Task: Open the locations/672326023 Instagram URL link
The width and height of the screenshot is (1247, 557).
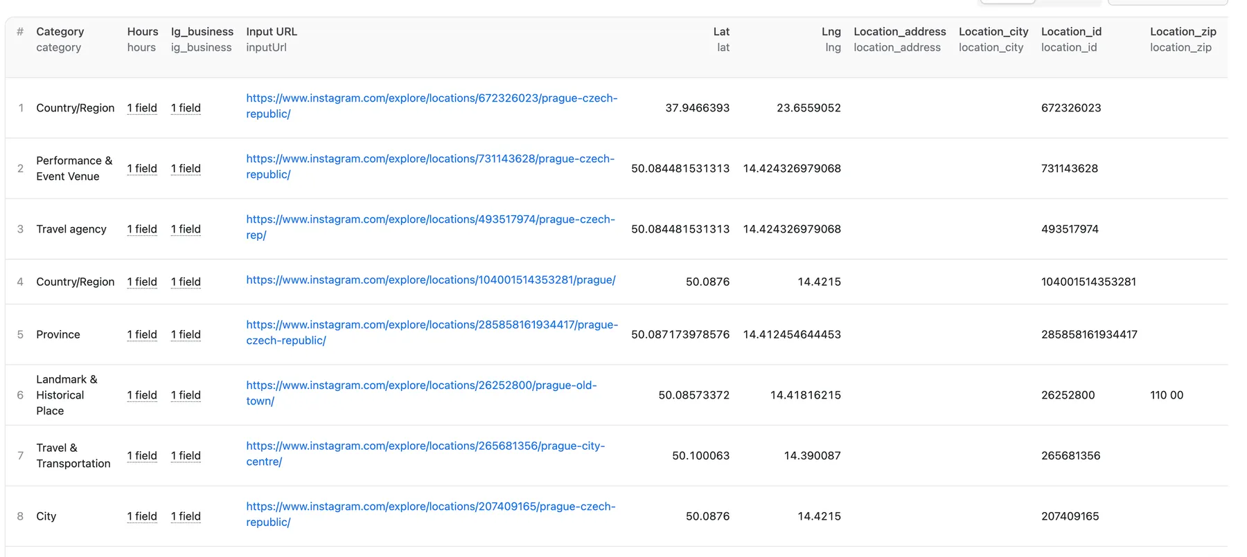Action: point(431,98)
